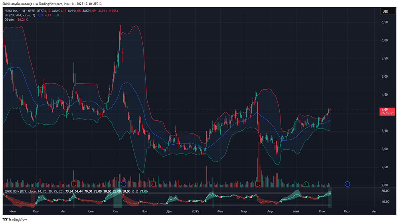Open the green E earnings marker near Май

[306, 184]
